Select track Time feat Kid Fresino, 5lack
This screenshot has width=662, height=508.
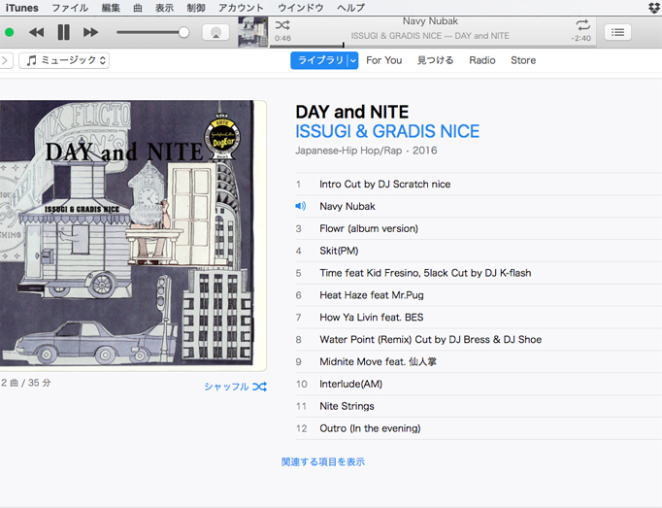tap(479, 273)
